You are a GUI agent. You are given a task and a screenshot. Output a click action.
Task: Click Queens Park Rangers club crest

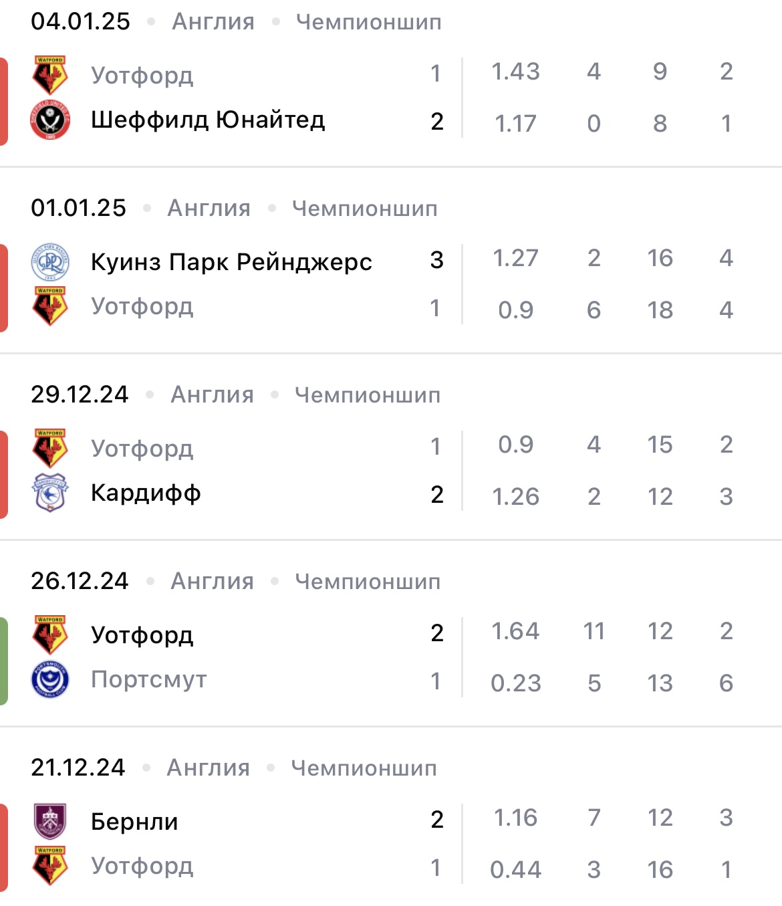pyautogui.click(x=50, y=261)
